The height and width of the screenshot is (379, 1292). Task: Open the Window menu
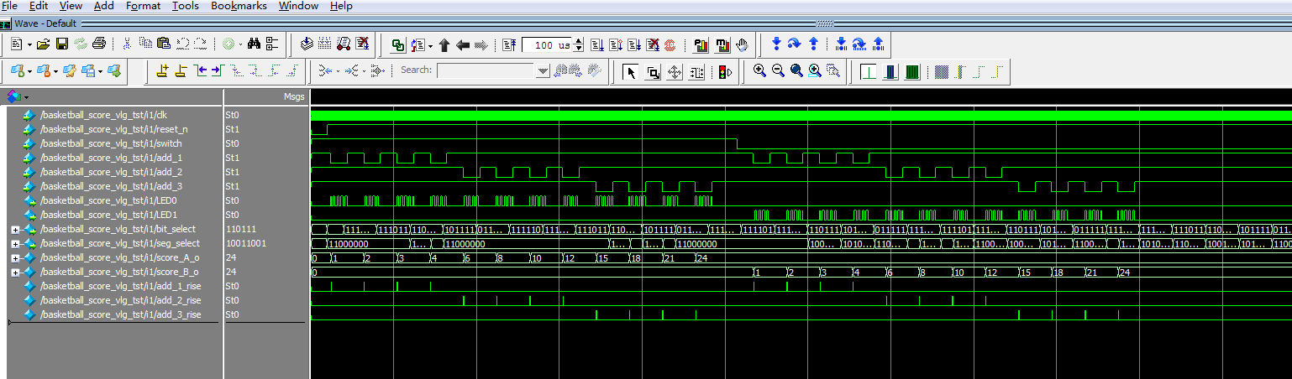pyautogui.click(x=298, y=6)
